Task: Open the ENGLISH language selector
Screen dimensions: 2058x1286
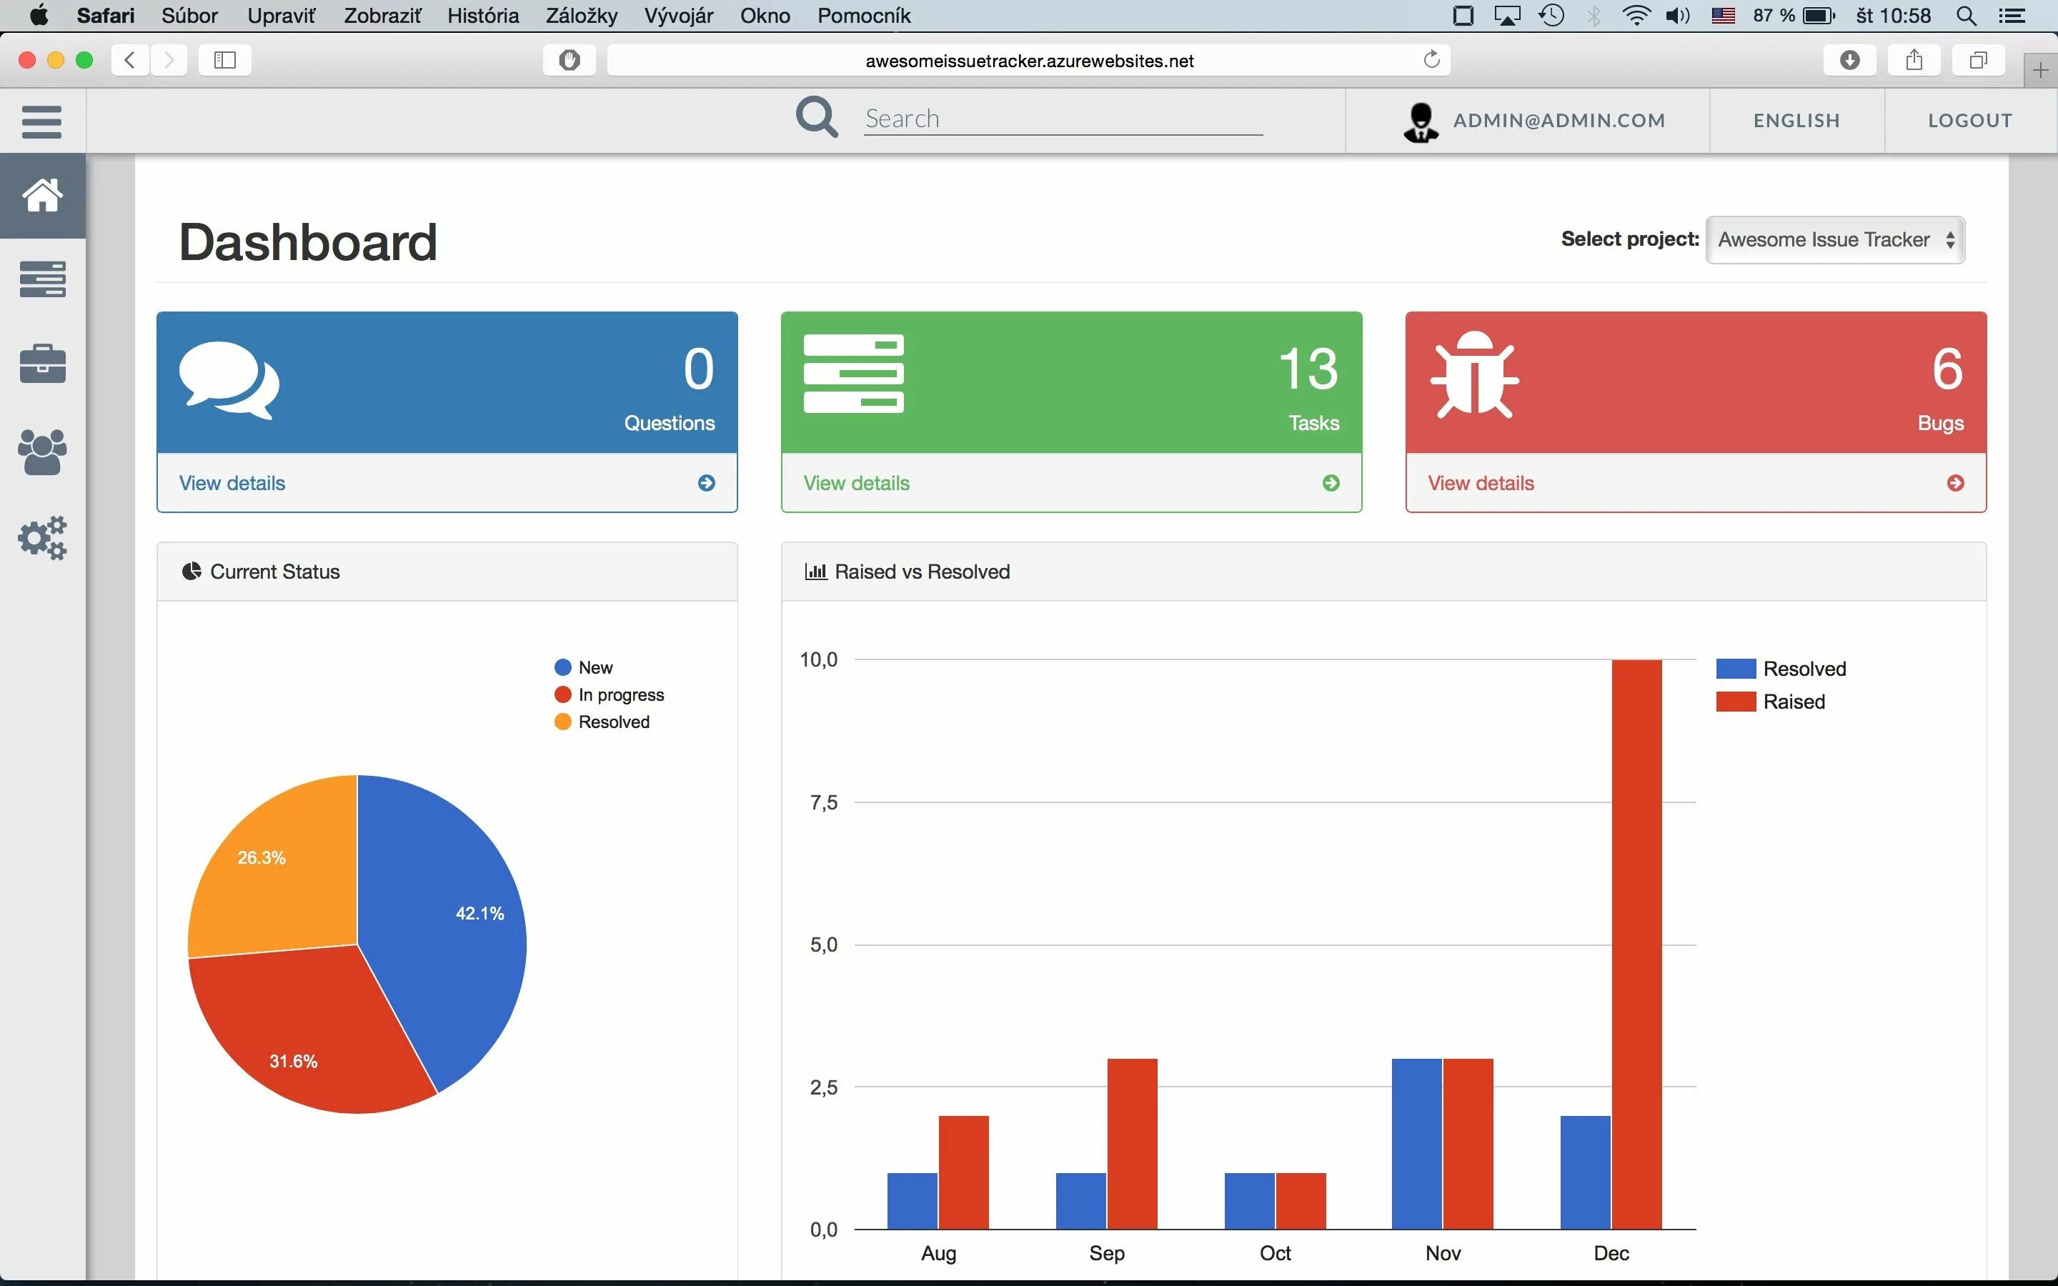Action: coord(1796,121)
